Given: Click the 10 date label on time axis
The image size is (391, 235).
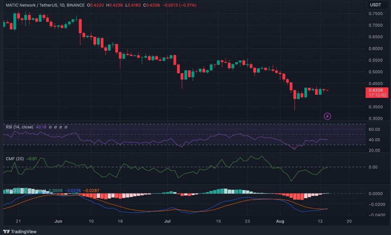Looking at the screenshot, I should click(91, 221).
